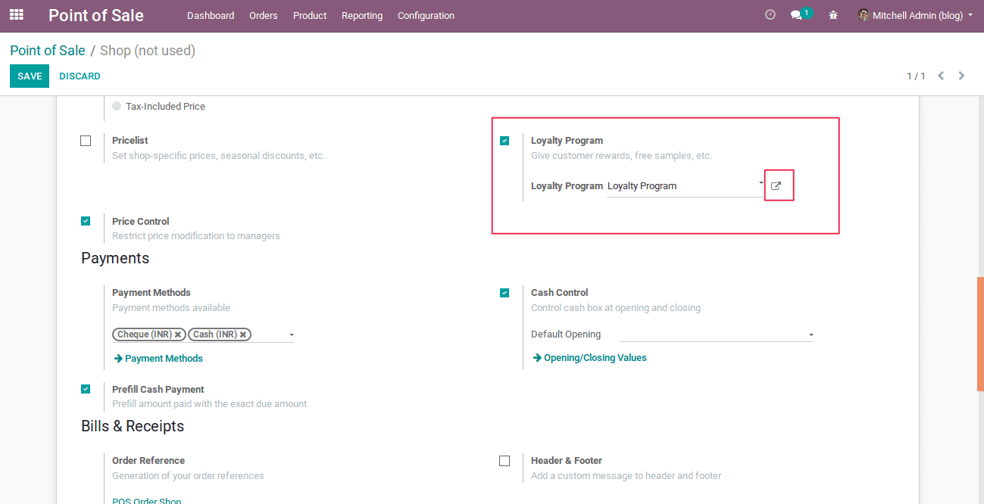
Task: Open the Reporting menu
Action: point(362,15)
